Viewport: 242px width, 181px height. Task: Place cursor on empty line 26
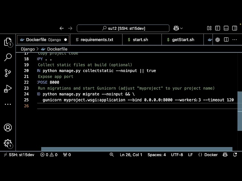137,106
